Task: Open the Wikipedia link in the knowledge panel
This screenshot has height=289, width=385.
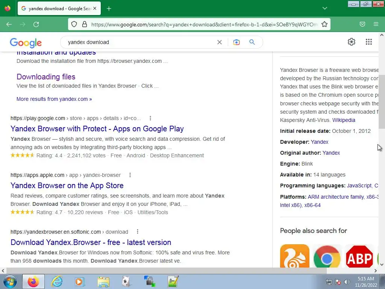Action: (344, 120)
